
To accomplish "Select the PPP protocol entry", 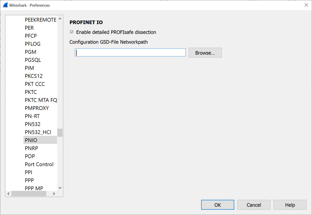I will pyautogui.click(x=29, y=180).
